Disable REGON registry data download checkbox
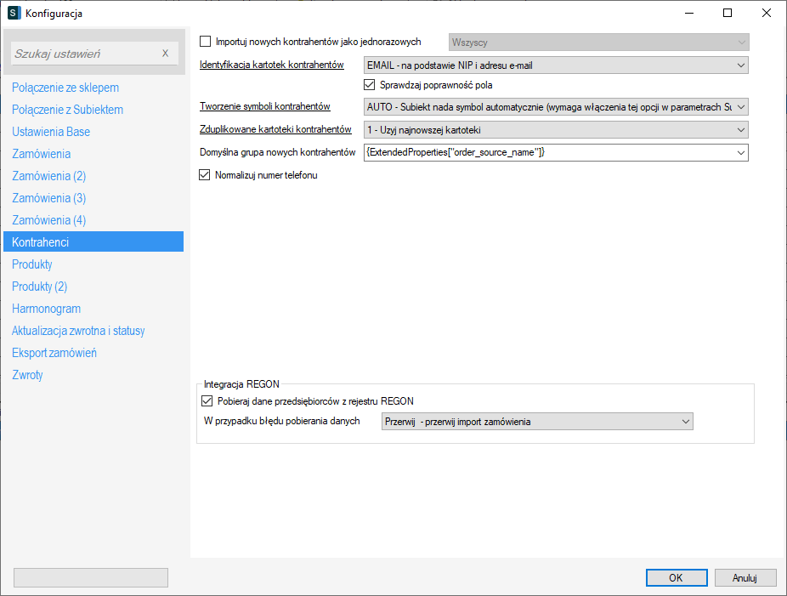The height and width of the screenshot is (596, 787). (x=205, y=401)
